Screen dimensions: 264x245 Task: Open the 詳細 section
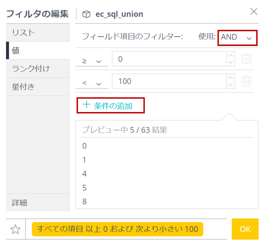[38, 203]
